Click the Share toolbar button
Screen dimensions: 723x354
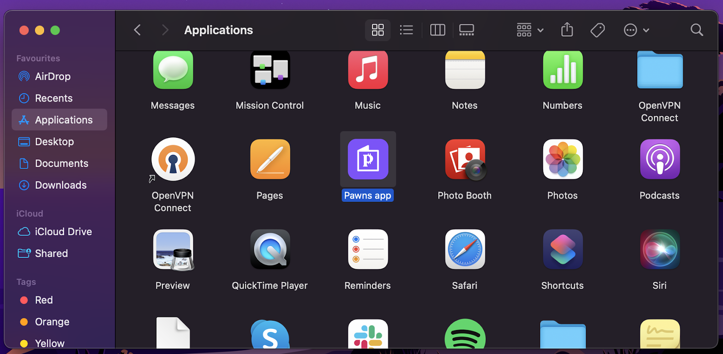pyautogui.click(x=567, y=30)
